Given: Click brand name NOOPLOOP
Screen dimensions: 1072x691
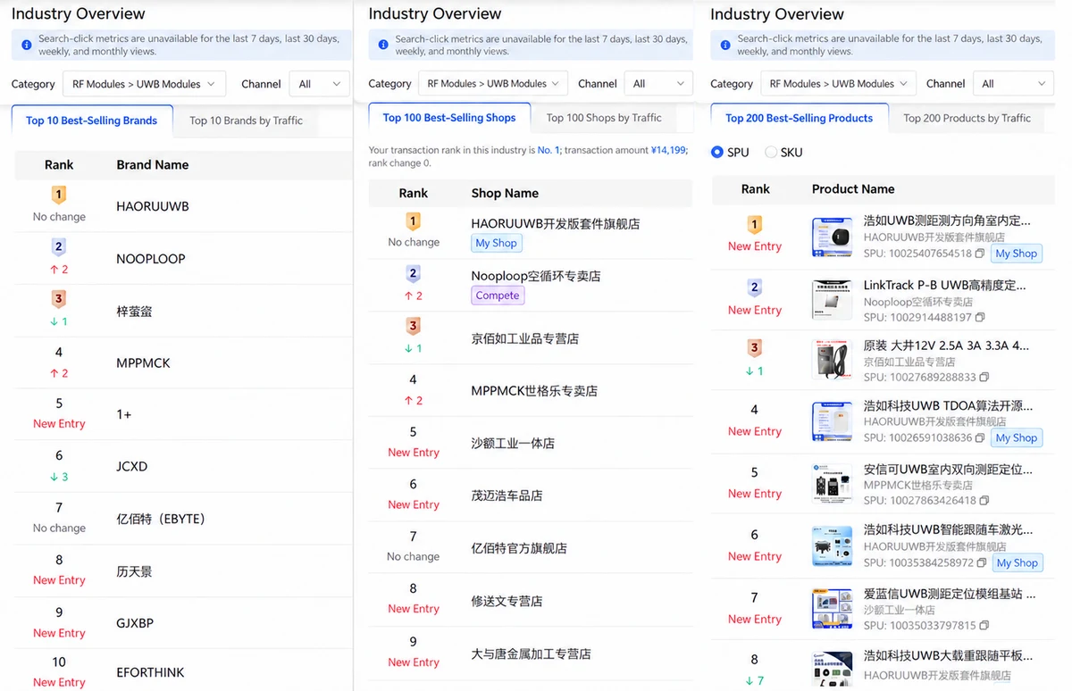Looking at the screenshot, I should [x=151, y=259].
